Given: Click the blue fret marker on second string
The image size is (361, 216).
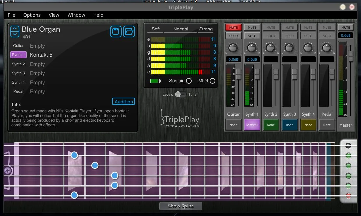Looking at the screenshot, I should 74,155.
